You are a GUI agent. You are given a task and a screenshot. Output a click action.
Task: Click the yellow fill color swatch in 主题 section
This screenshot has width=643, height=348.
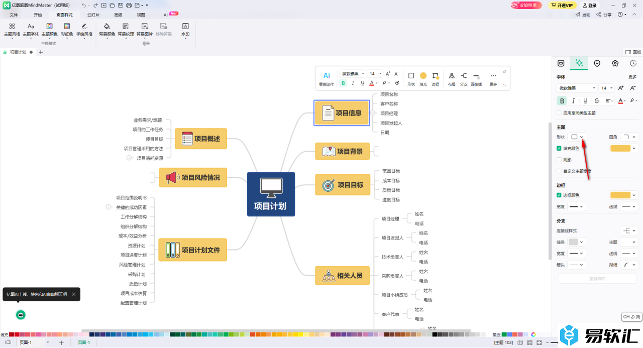point(620,148)
